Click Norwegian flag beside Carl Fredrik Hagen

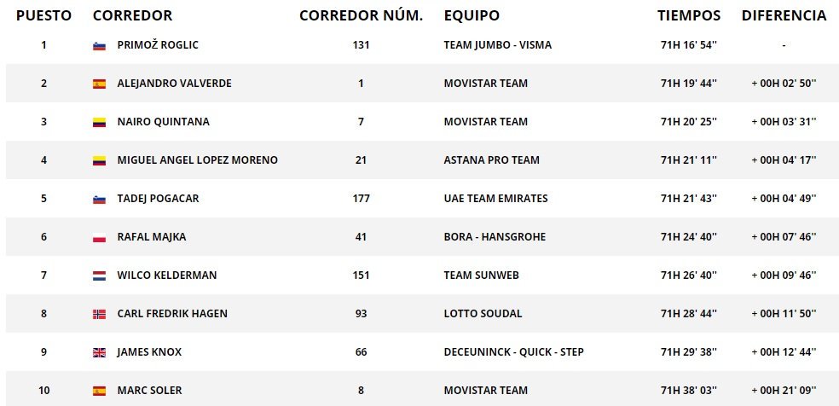(x=99, y=314)
